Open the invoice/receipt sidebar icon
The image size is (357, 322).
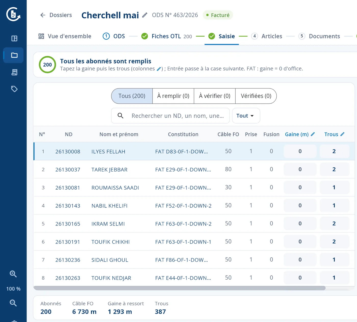point(14,72)
